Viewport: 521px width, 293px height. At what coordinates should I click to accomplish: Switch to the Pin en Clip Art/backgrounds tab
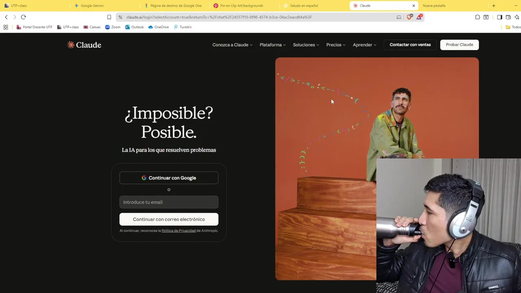coord(244,6)
